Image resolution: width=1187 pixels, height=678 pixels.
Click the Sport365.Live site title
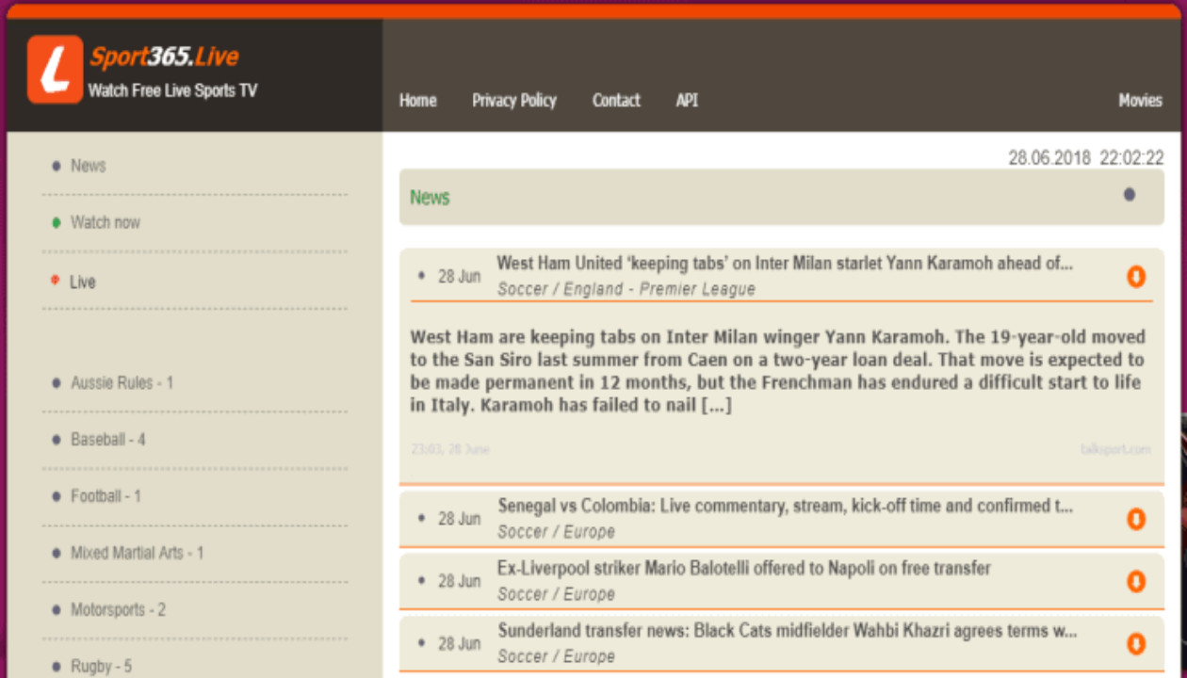point(164,56)
